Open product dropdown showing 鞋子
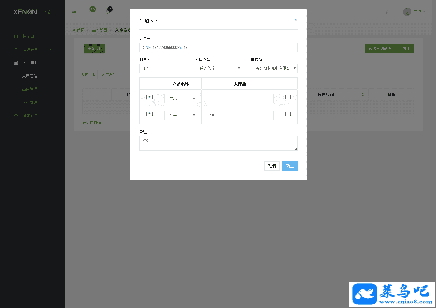This screenshot has height=308, width=436. click(x=180, y=115)
